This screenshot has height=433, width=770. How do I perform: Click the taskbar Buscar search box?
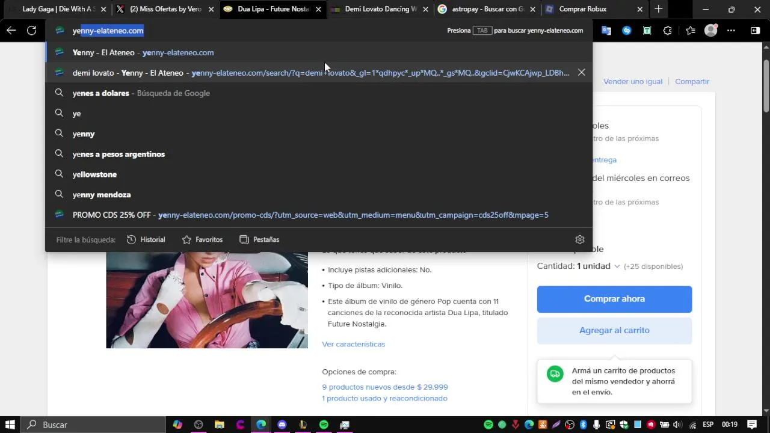[x=93, y=425]
